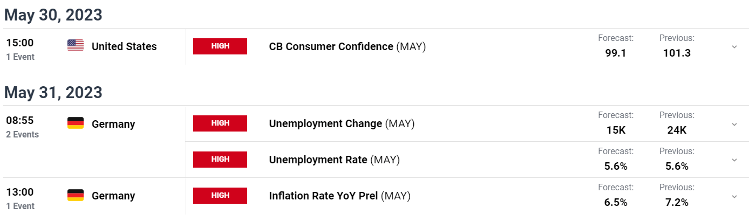Expand Inflation Rate YoY Prel details
This screenshot has width=749, height=221.
[x=734, y=196]
